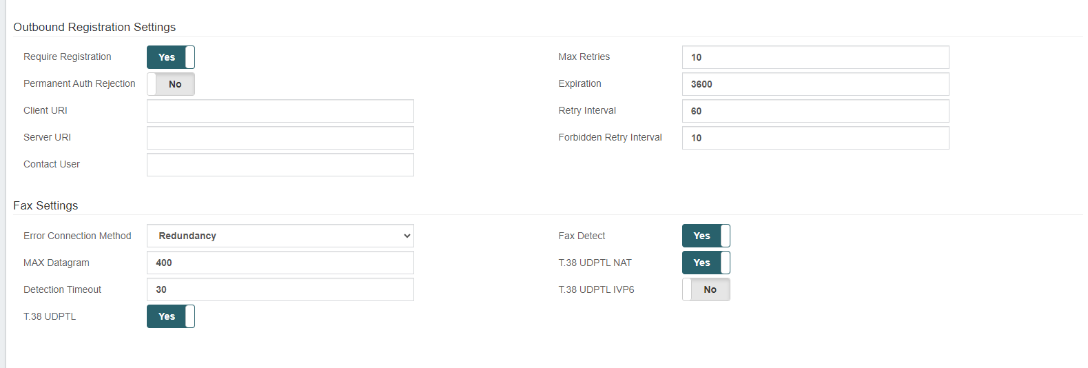Focus the Server URI text box
The height and width of the screenshot is (368, 1088).
coord(280,138)
